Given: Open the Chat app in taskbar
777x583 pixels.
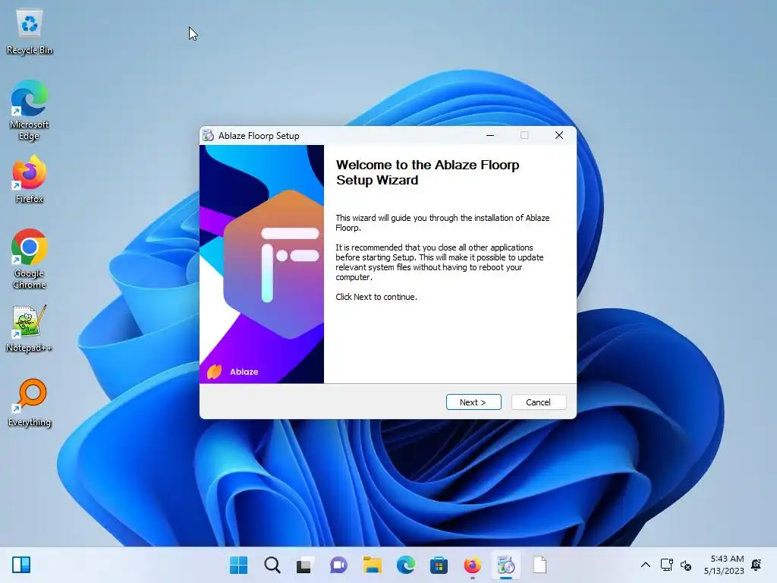Looking at the screenshot, I should click(x=338, y=565).
